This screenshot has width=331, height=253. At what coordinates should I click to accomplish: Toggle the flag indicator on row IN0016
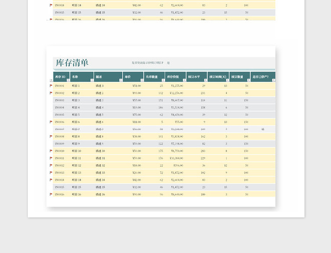pos(51,195)
